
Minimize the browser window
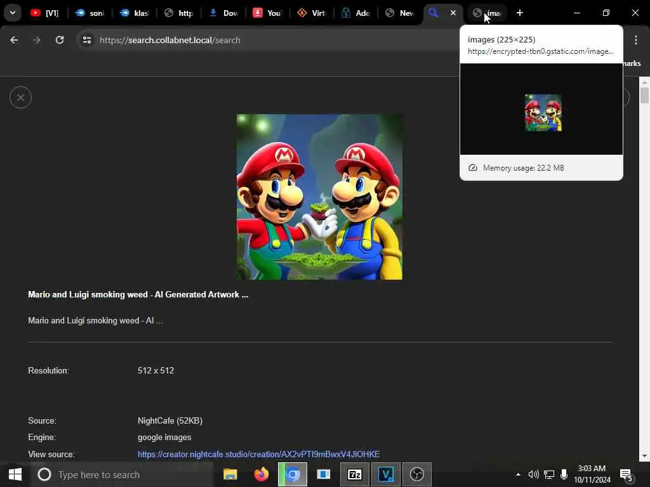point(577,13)
